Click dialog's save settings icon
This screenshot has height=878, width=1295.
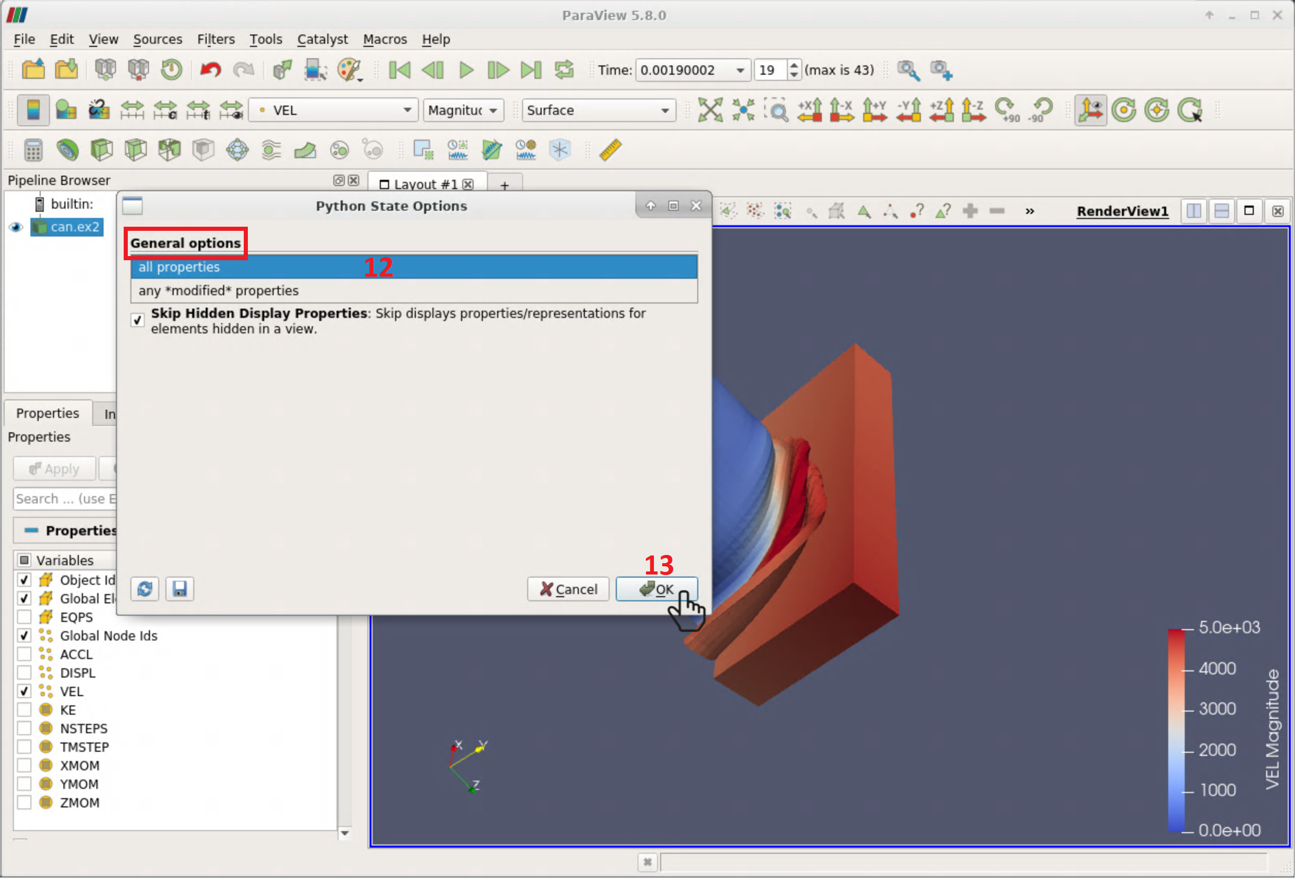coord(179,589)
